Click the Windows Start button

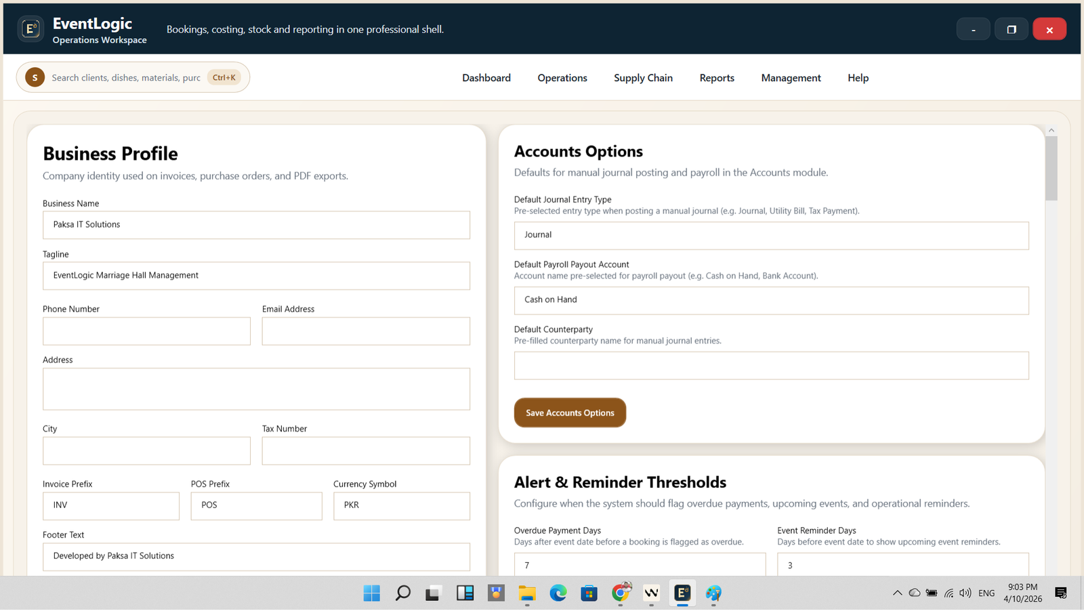pos(371,593)
